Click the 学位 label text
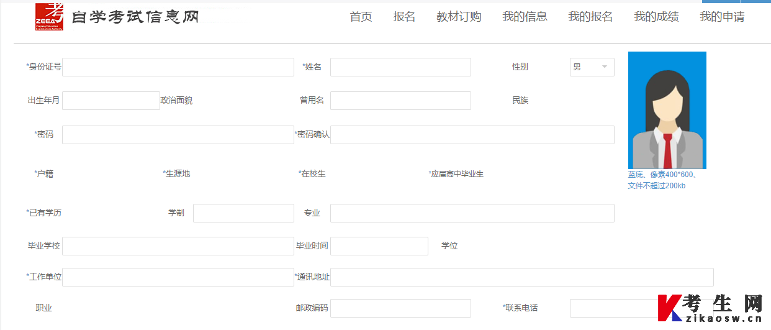Screen dimensions: 771x330 [x=449, y=246]
